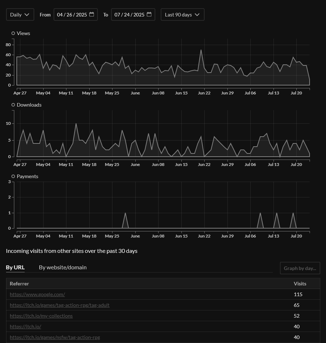The height and width of the screenshot is (343, 326).
Task: Click the Payments chart title label
Action: pos(27,176)
